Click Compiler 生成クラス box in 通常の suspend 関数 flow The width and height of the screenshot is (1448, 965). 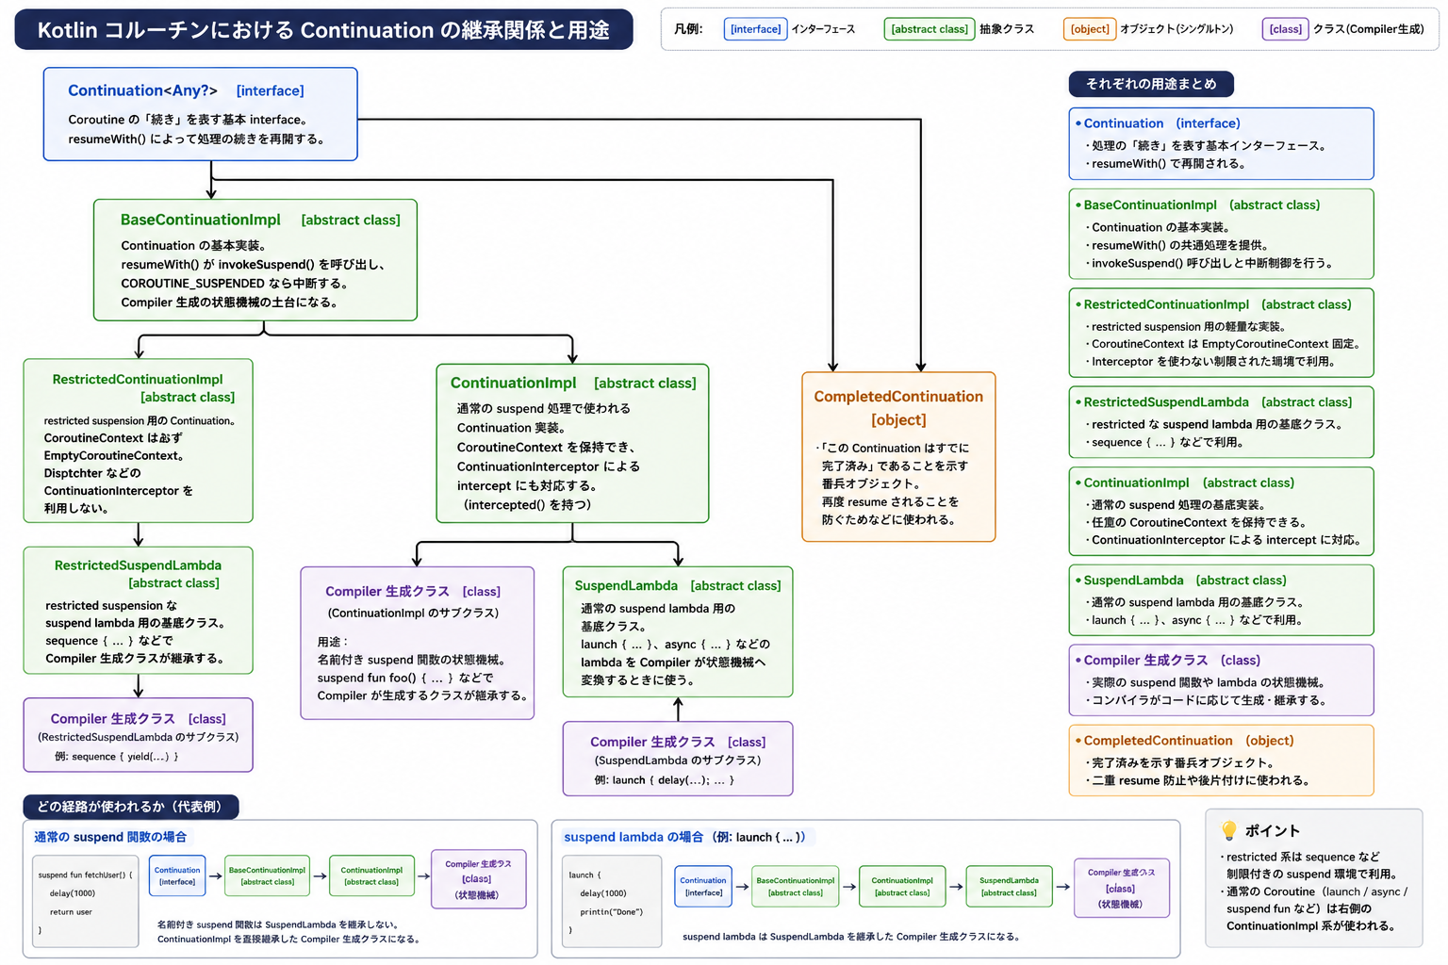[479, 879]
